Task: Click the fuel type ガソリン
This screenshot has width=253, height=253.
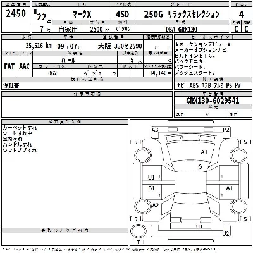Action: coord(123,29)
